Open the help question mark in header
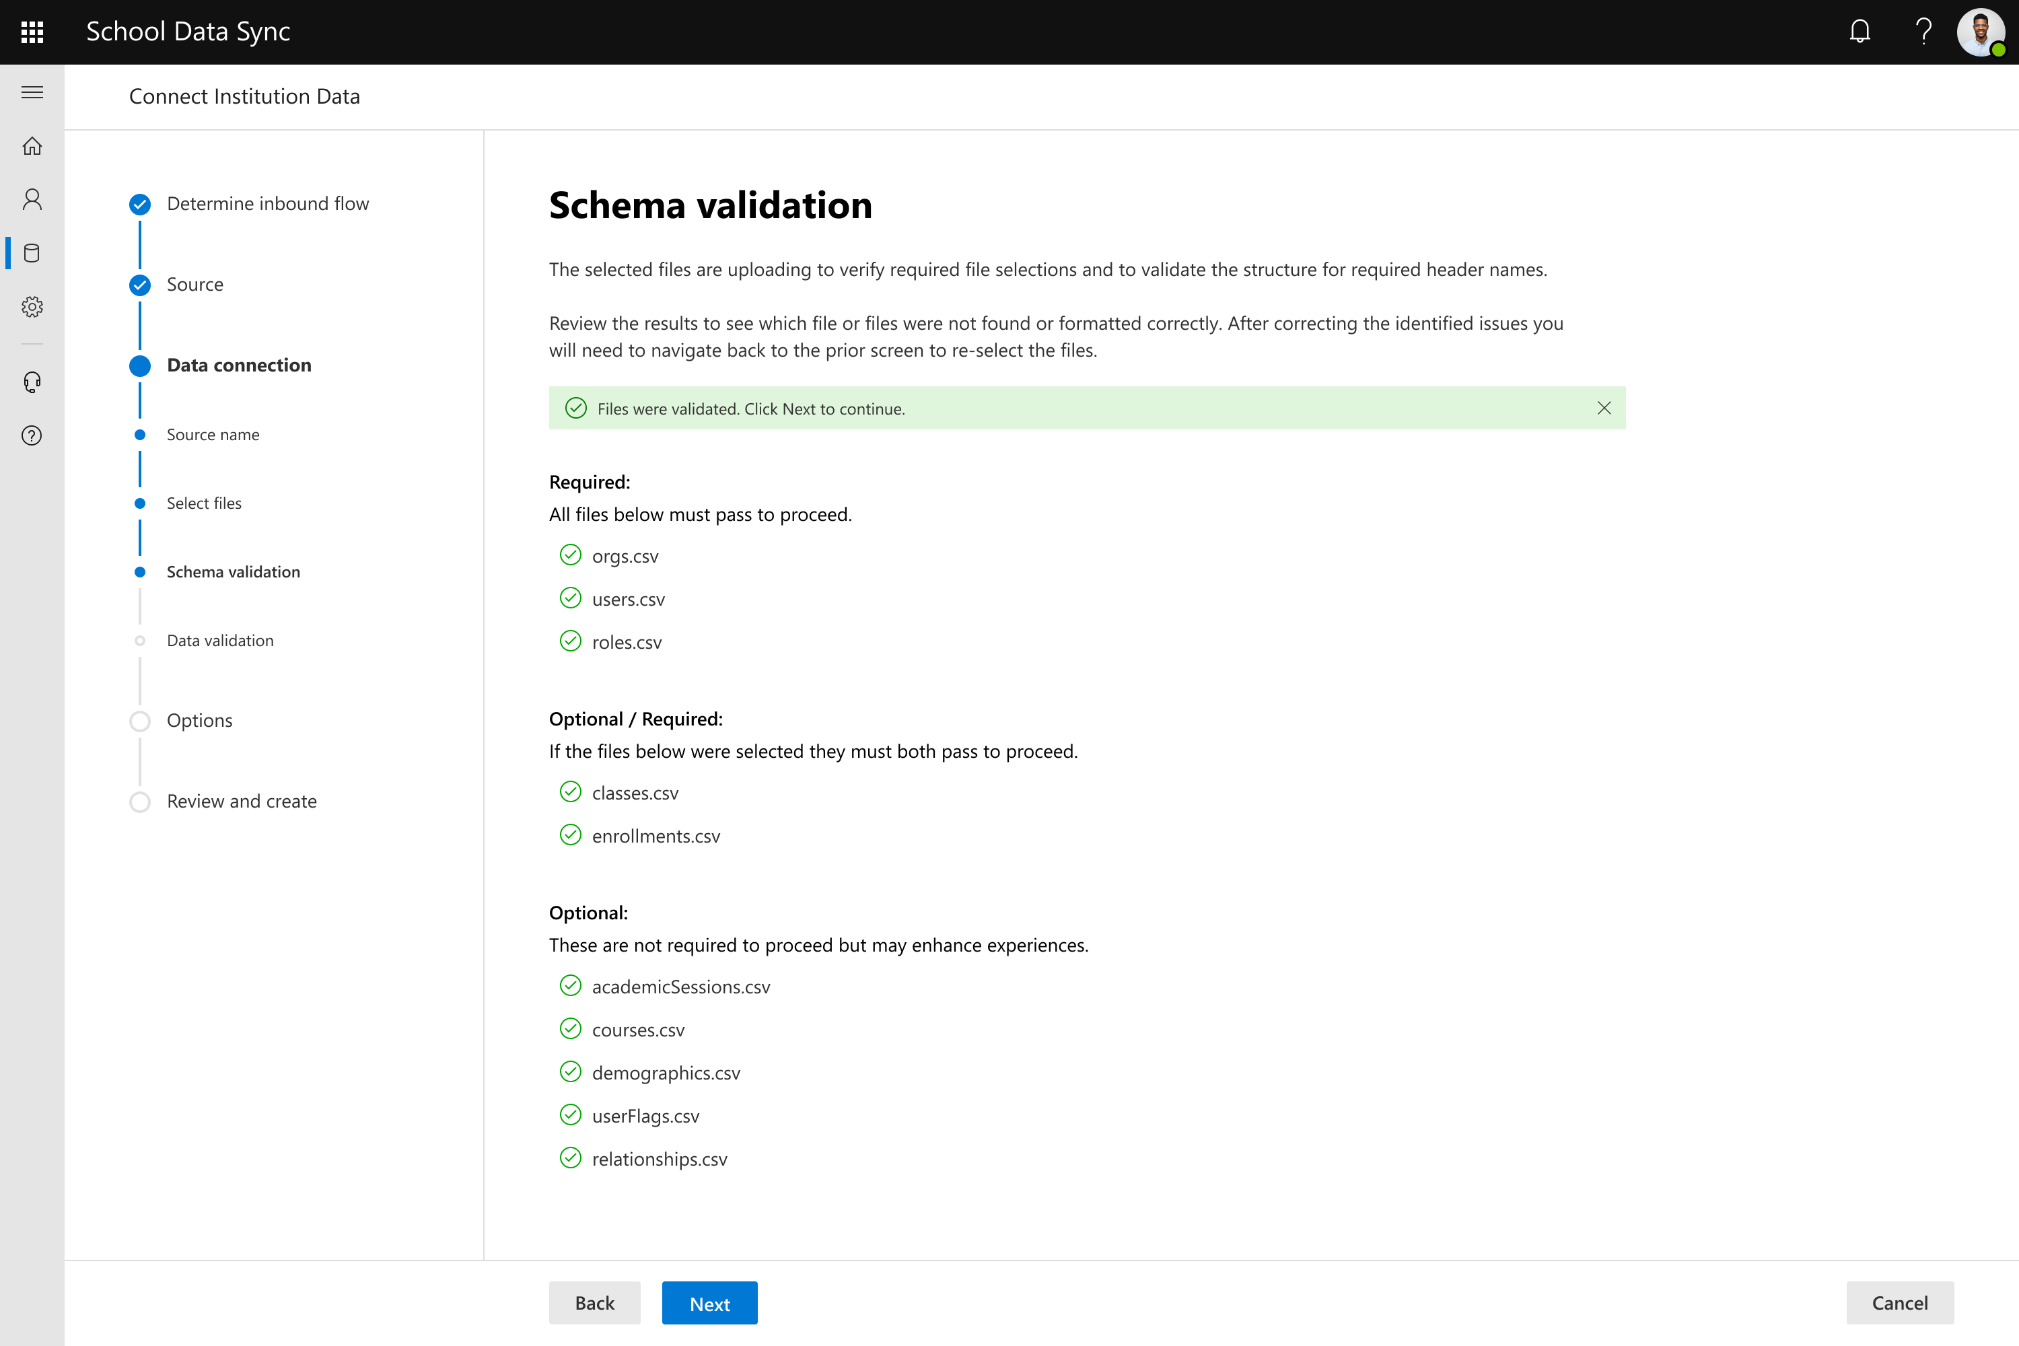This screenshot has width=2019, height=1346. (1923, 32)
